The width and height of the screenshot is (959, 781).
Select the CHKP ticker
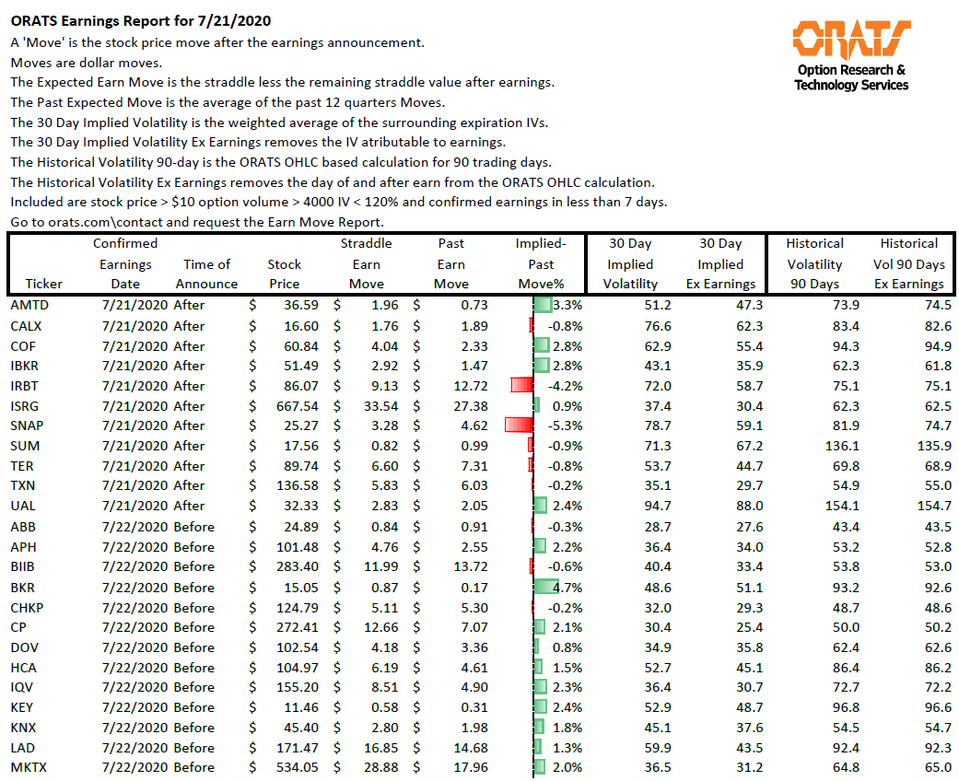tap(27, 608)
